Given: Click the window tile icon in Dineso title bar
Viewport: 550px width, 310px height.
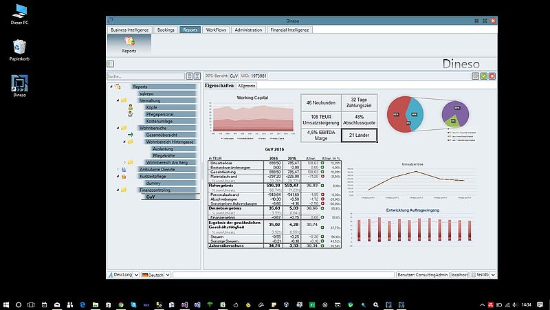Looking at the screenshot, I should click(x=476, y=21).
